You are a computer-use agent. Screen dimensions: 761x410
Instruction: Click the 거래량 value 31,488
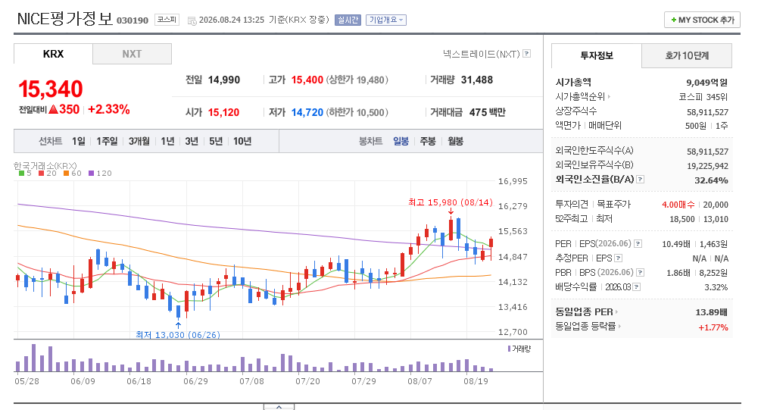pos(476,80)
